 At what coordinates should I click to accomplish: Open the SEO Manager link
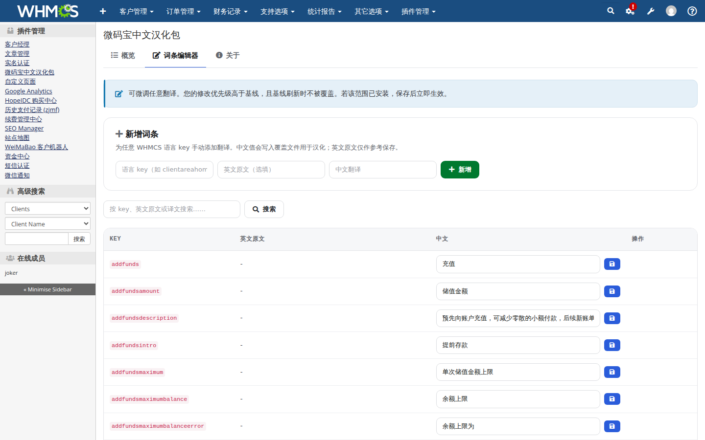(x=24, y=128)
